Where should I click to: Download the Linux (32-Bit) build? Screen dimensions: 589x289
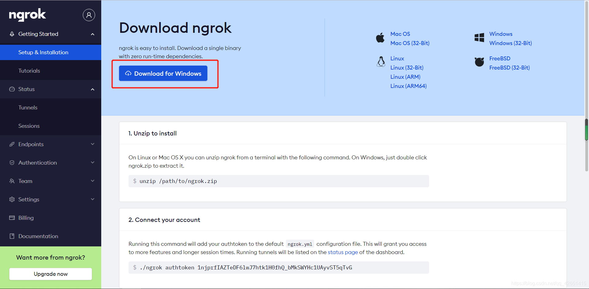pos(407,68)
